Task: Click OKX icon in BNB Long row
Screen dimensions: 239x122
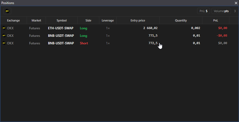Action: [4, 35]
